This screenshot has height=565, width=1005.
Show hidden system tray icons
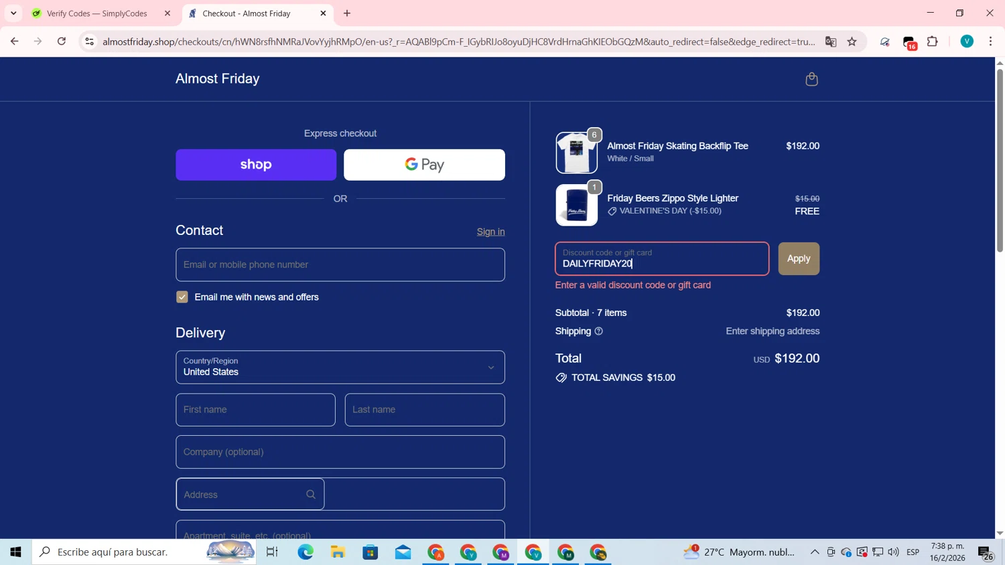(x=815, y=552)
